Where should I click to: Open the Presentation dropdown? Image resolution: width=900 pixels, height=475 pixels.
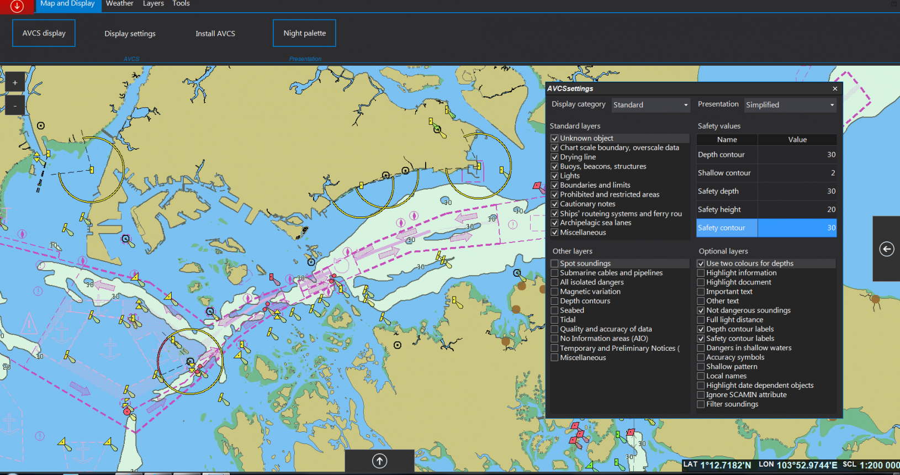[x=790, y=105]
